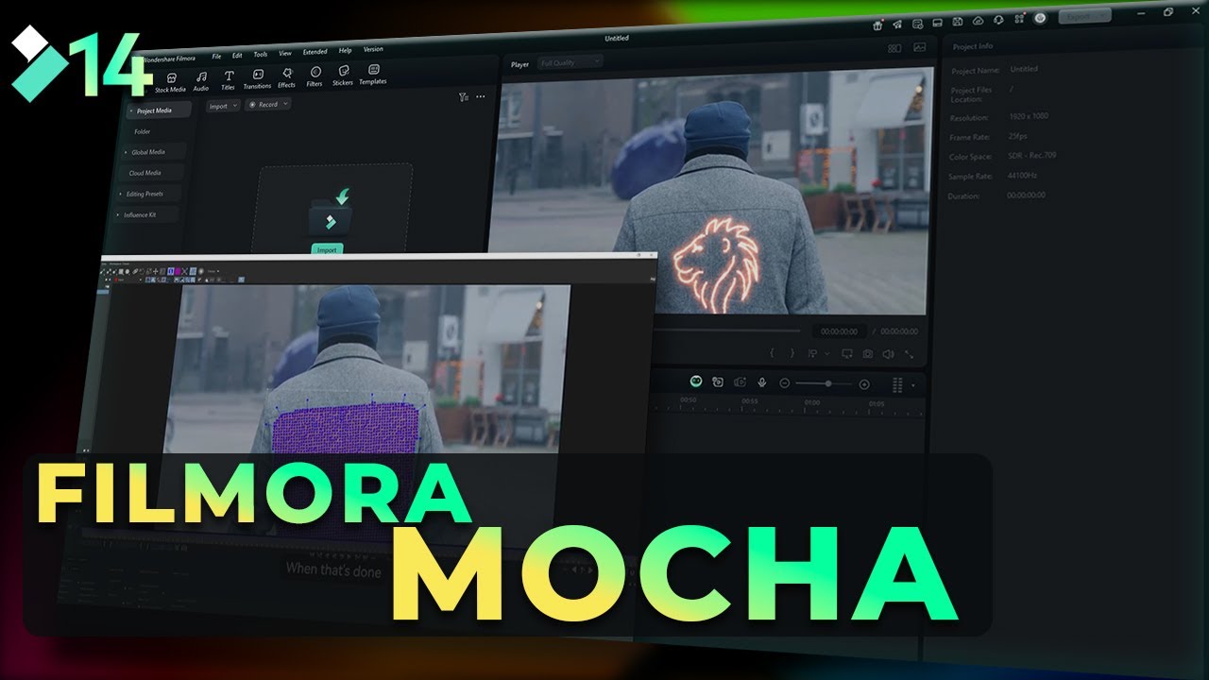1209x680 pixels.
Task: Click the SDR - Rec.709 color space value
Action: (x=1031, y=157)
